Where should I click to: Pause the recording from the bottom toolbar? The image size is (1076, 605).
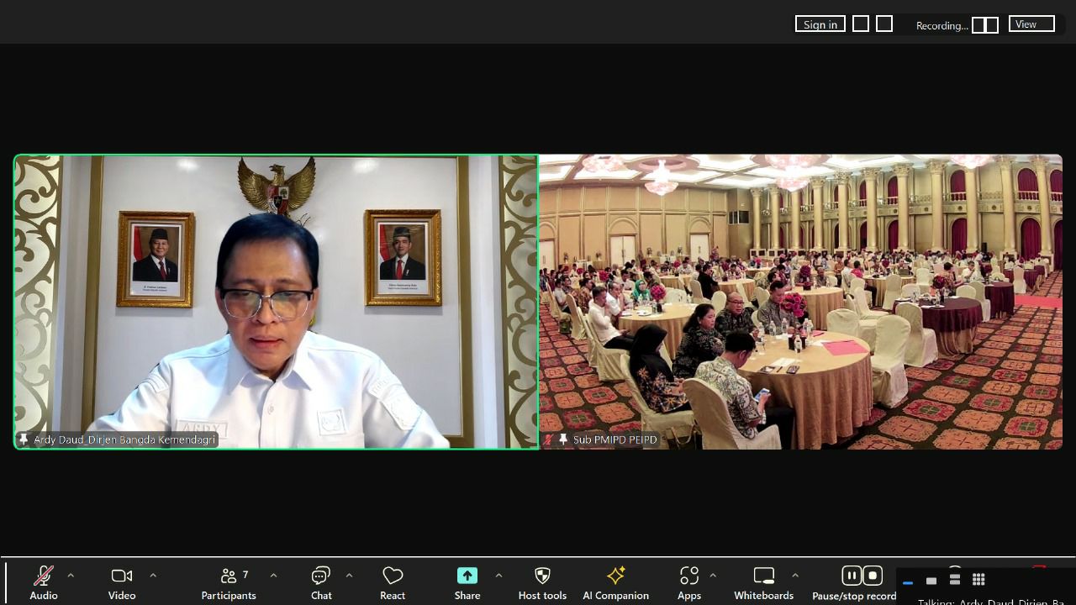852,576
